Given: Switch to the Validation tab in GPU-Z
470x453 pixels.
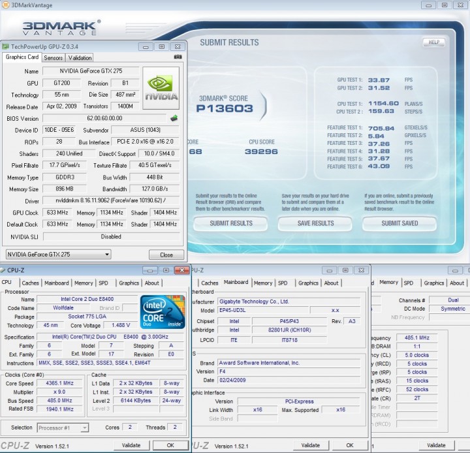Looking at the screenshot, I should point(80,57).
